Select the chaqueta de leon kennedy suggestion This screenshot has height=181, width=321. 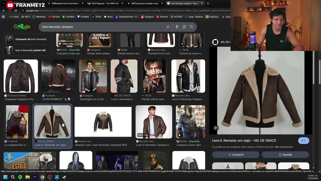click(28, 39)
